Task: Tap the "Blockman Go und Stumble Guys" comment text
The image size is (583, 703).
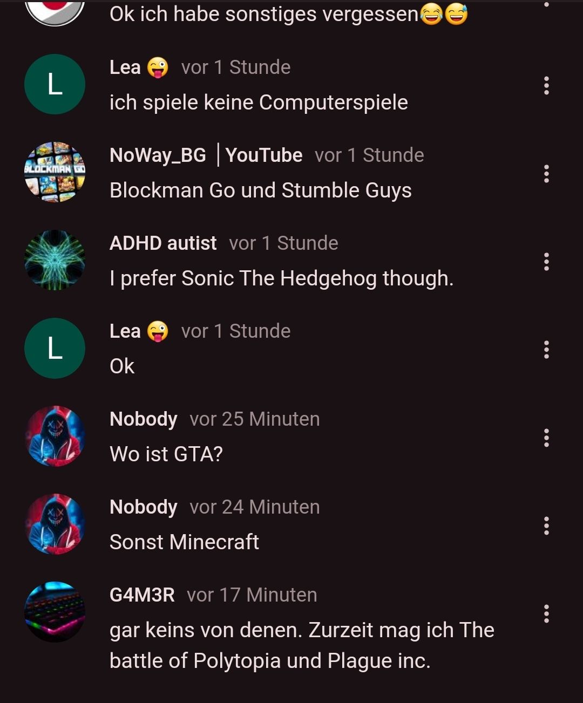Action: tap(261, 190)
